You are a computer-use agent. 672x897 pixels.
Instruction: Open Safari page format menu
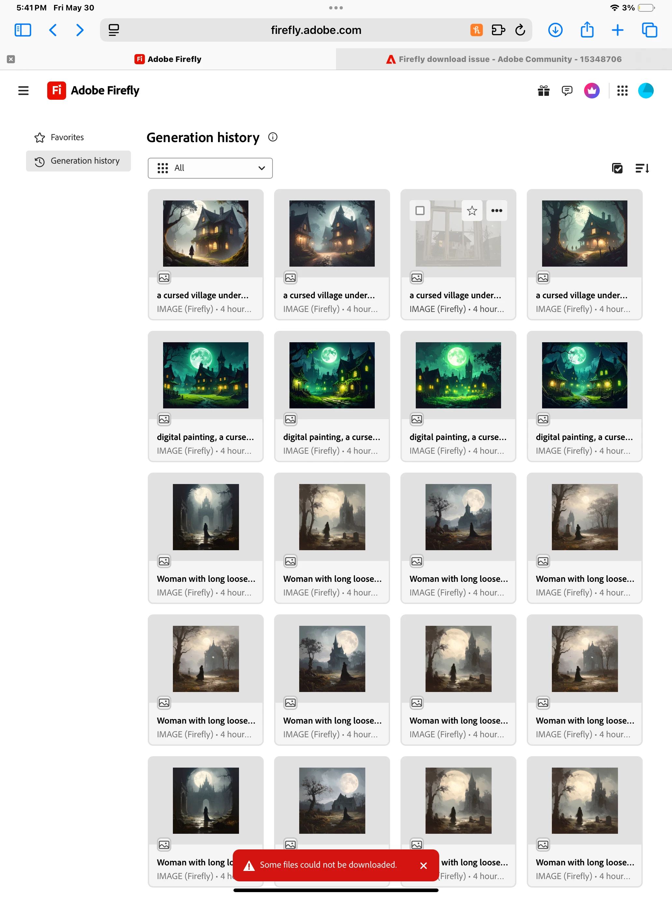point(114,30)
